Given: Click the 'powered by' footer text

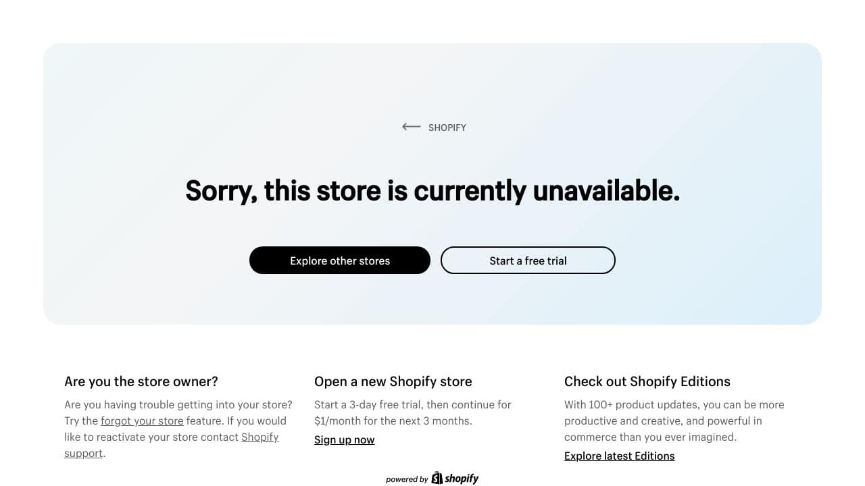Looking at the screenshot, I should (407, 479).
